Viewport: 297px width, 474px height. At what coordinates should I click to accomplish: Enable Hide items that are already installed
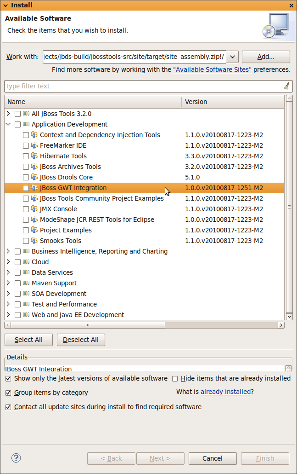point(175,379)
